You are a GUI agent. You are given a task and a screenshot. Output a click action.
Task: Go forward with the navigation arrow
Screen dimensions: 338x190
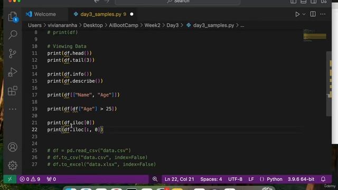point(107,1)
